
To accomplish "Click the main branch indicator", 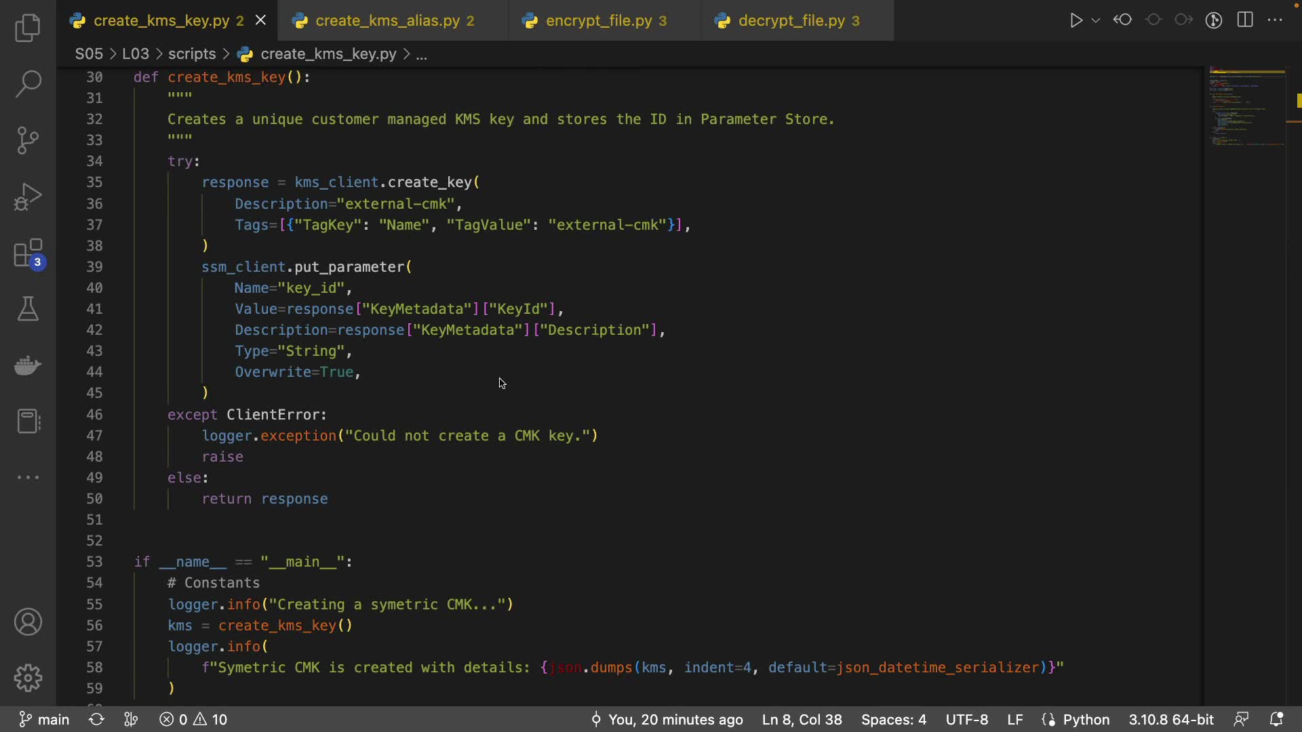I will [x=45, y=719].
